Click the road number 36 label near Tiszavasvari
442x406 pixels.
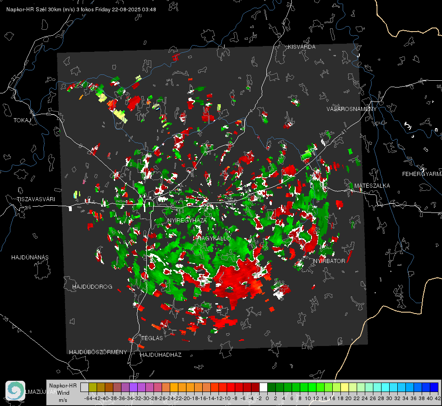point(28,208)
